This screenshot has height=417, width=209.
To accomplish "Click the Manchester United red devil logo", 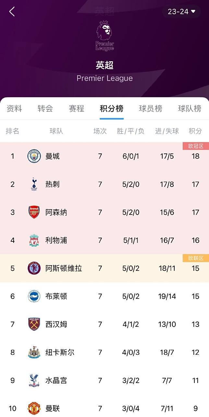I will pyautogui.click(x=33, y=408).
